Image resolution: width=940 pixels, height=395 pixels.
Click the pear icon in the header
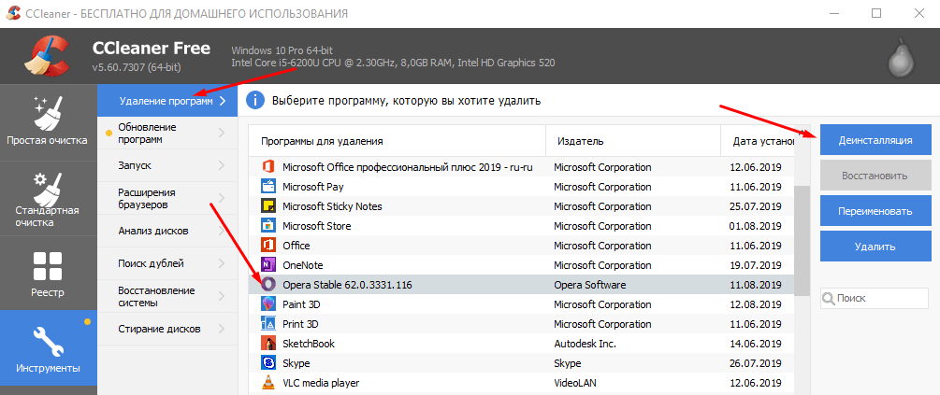pyautogui.click(x=903, y=58)
